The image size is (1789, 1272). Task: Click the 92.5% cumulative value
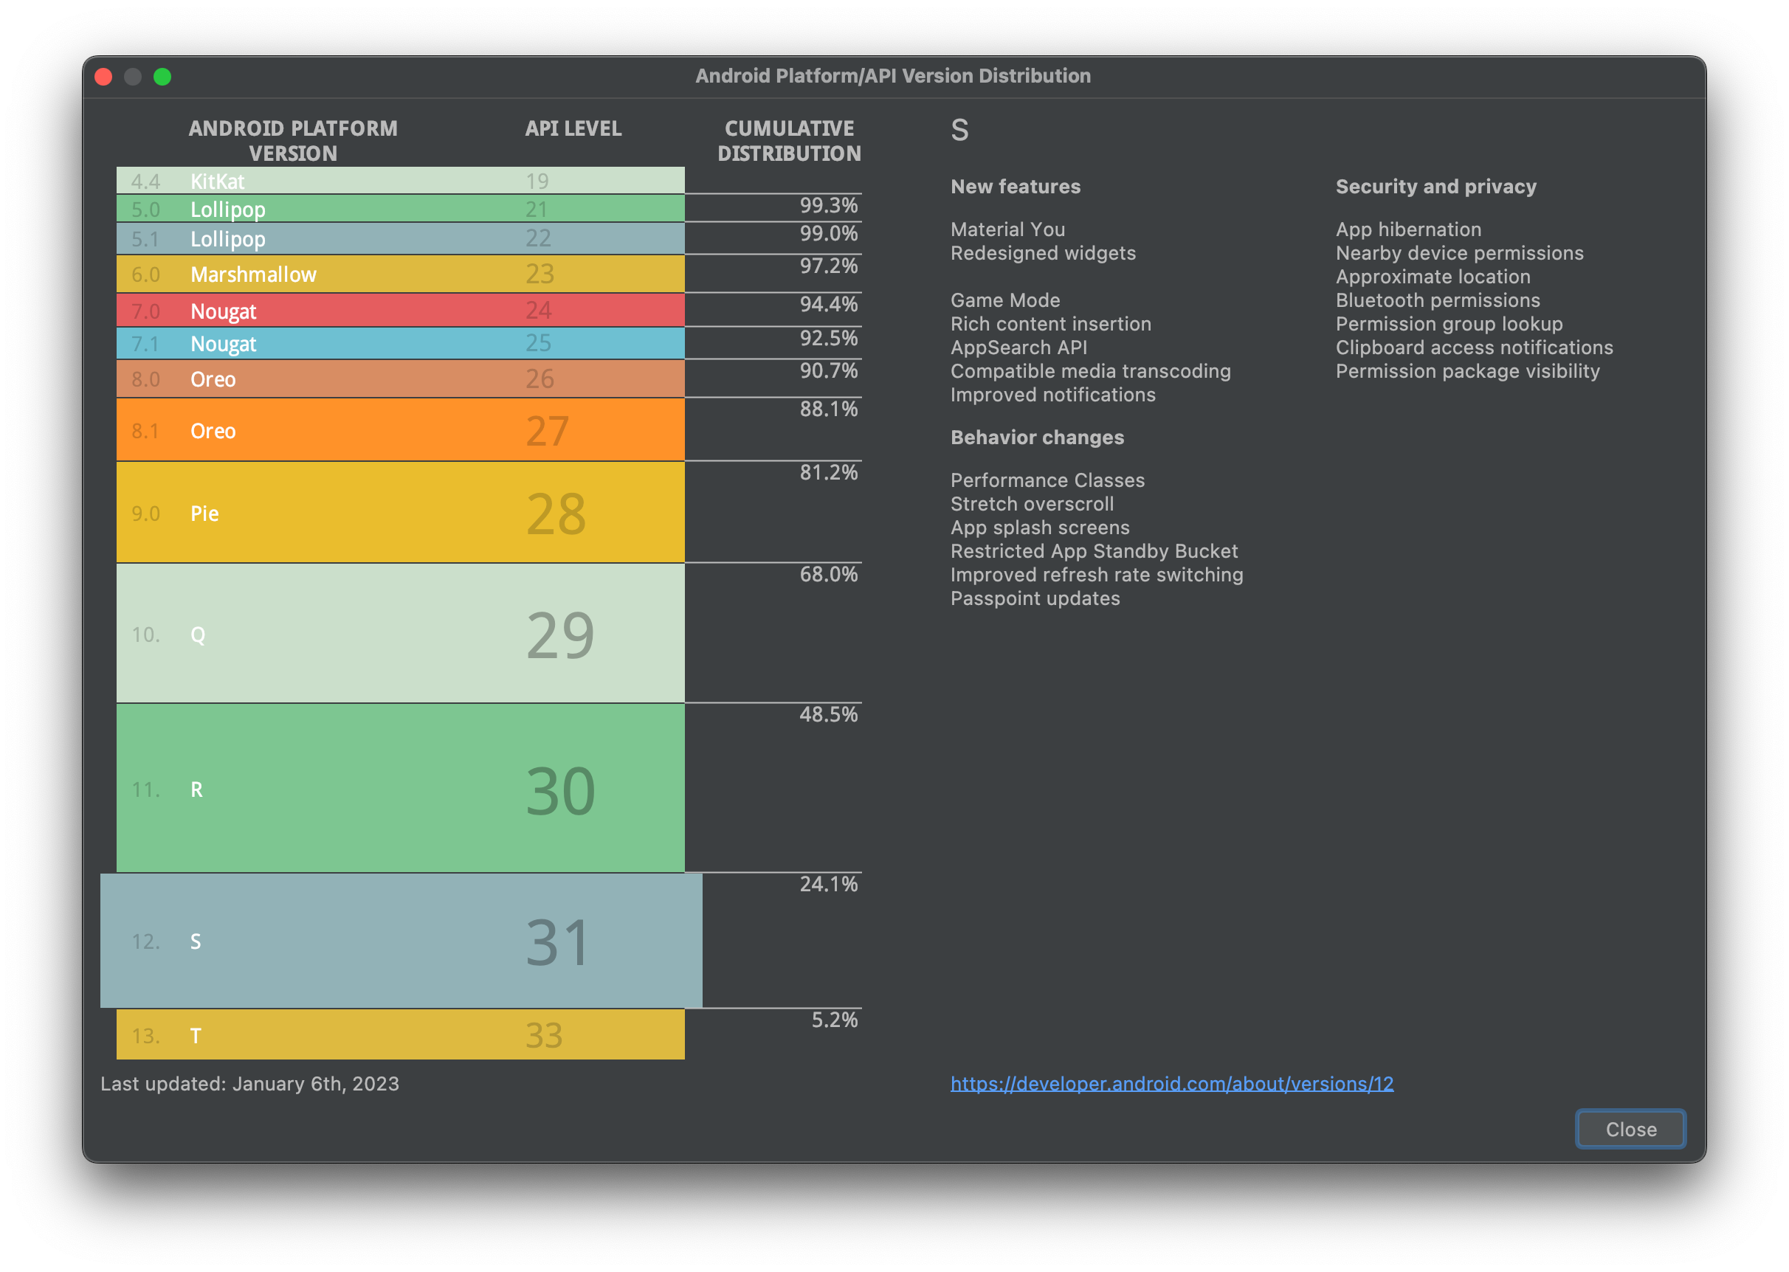(828, 338)
